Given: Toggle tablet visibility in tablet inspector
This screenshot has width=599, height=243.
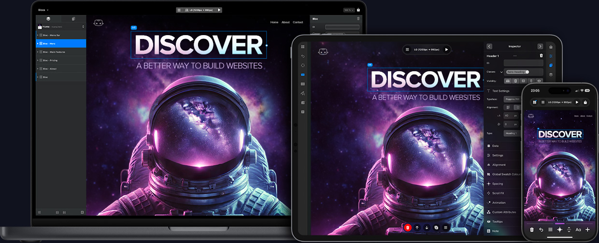Looking at the screenshot, I should [515, 81].
